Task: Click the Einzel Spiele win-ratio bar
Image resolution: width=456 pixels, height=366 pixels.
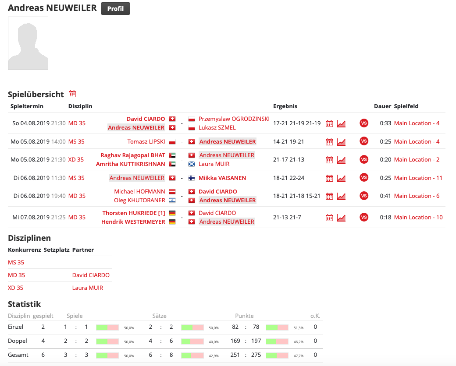Action: tap(107, 327)
